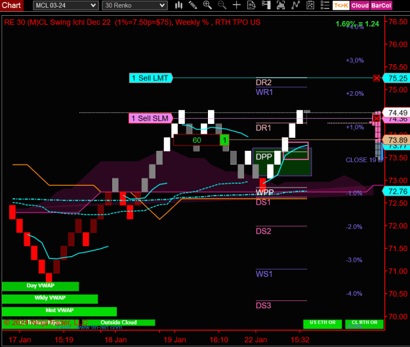The height and width of the screenshot is (347, 410).
Task: Click the DPP pivot label
Action: (264, 157)
